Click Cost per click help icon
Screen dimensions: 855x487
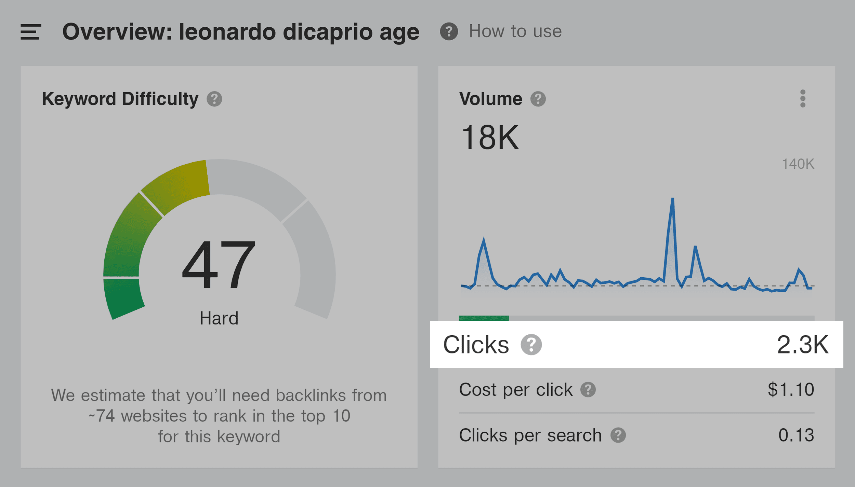click(588, 390)
